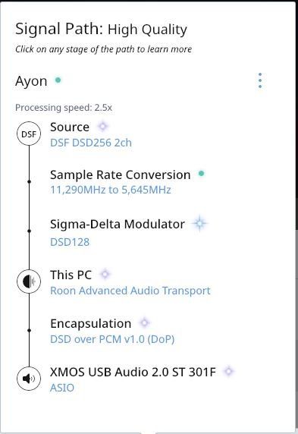Open the Source stage details
This screenshot has width=298, height=434.
pyautogui.click(x=70, y=127)
